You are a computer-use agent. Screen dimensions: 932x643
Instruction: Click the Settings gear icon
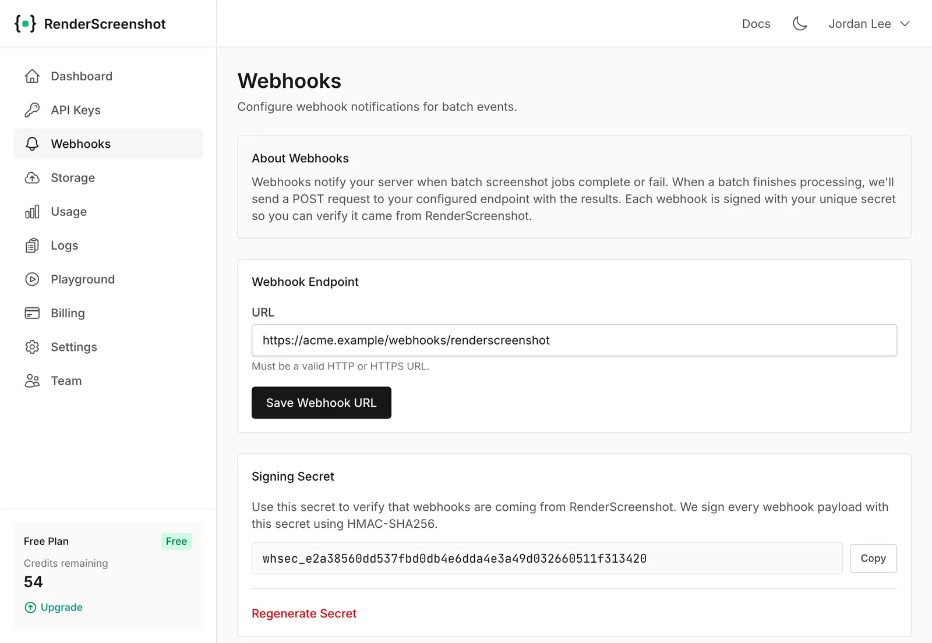tap(32, 347)
